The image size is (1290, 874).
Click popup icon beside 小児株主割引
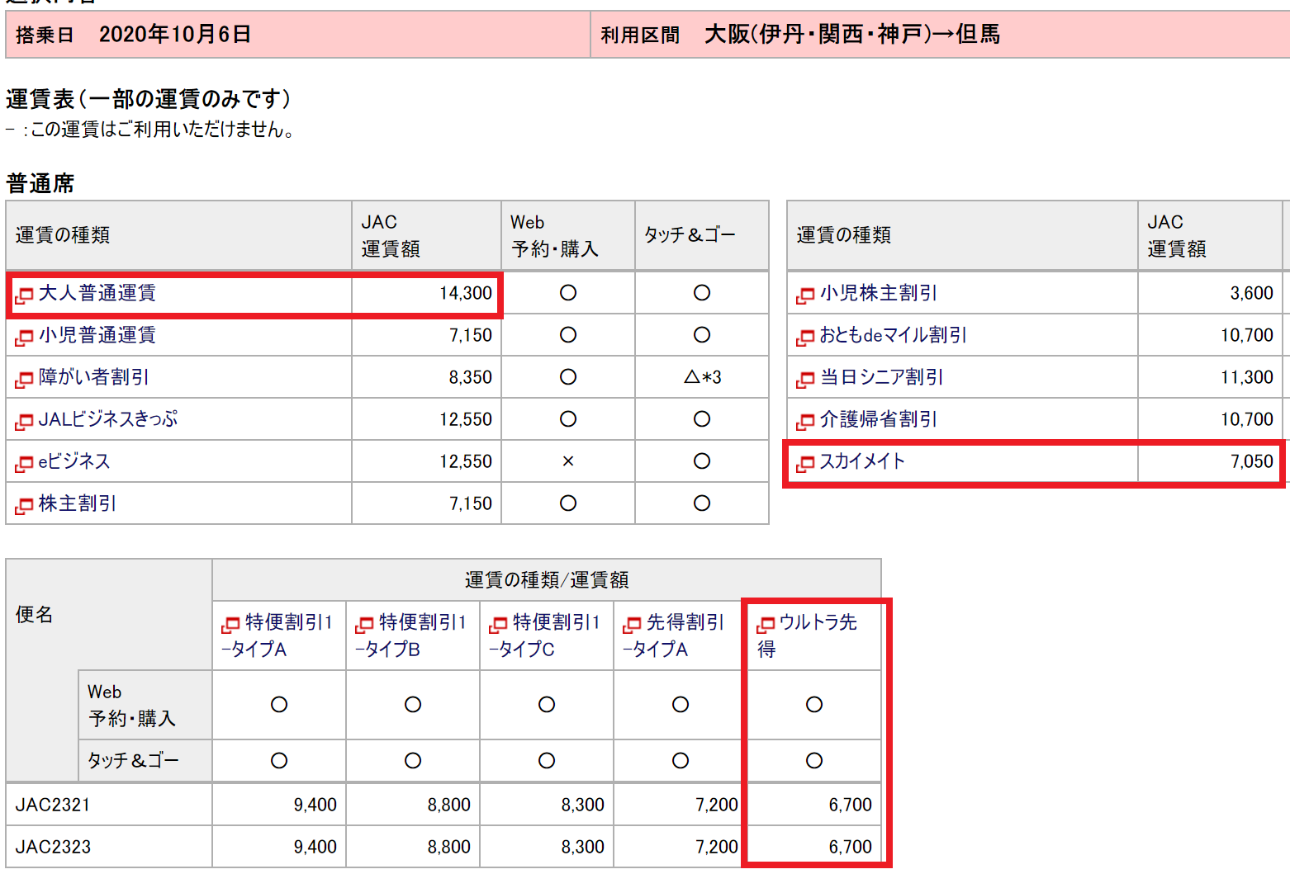click(x=805, y=295)
